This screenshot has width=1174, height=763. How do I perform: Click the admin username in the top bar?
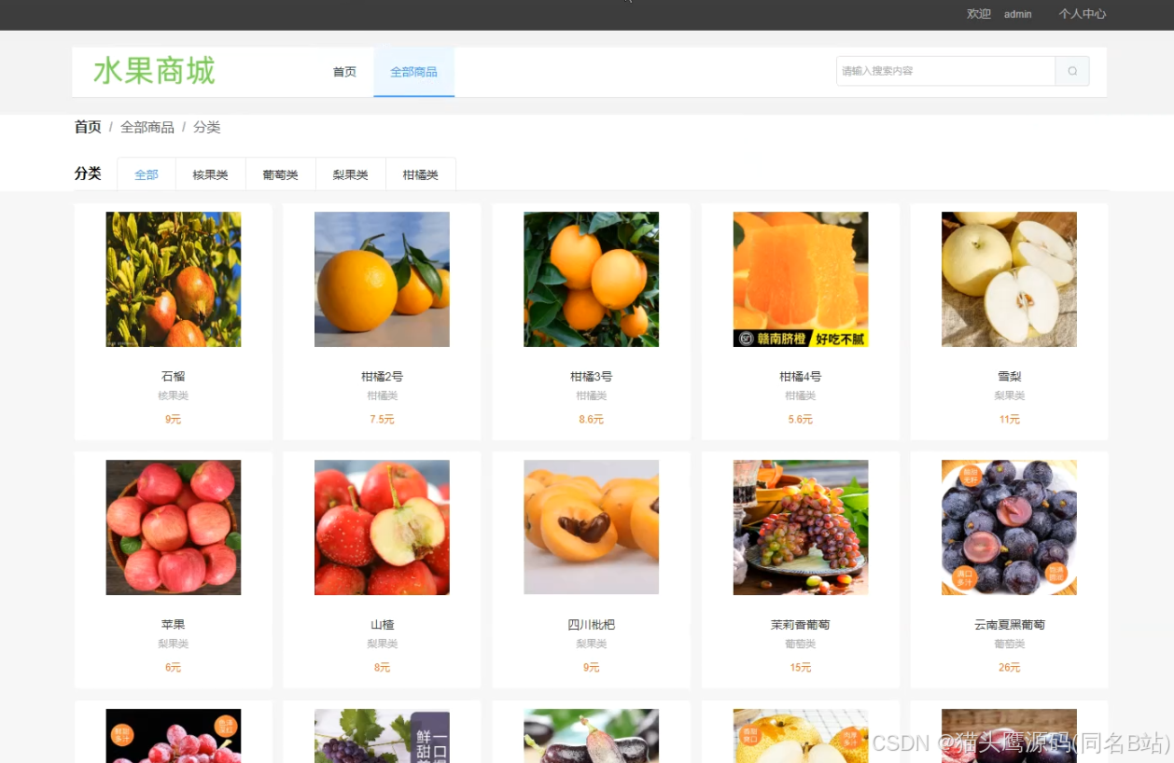(1018, 14)
